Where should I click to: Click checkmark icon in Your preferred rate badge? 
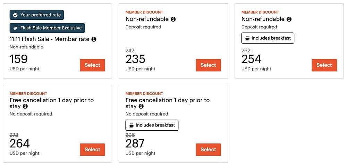tap(15, 15)
